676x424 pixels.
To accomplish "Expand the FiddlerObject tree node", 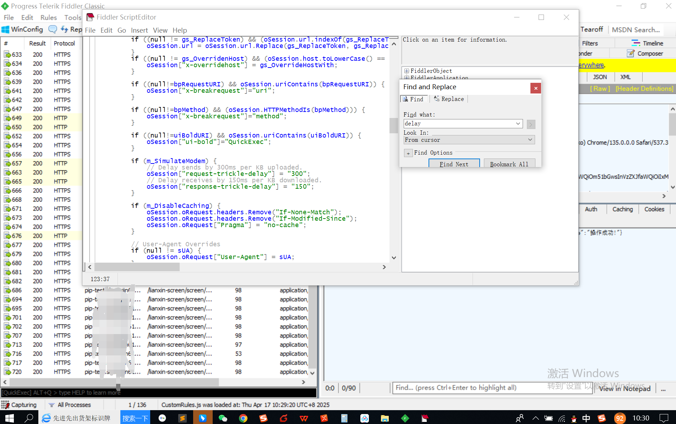I will pyautogui.click(x=407, y=71).
